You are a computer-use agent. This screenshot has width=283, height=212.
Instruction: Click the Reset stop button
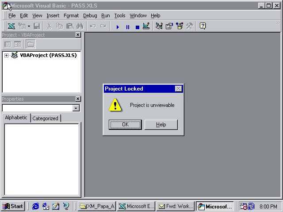(x=138, y=27)
